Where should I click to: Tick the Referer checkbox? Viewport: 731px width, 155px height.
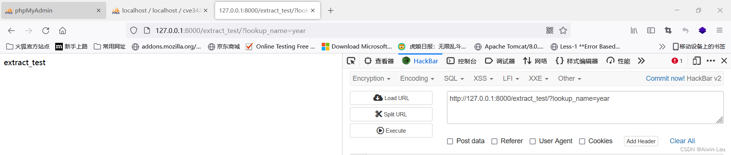[x=495, y=141]
